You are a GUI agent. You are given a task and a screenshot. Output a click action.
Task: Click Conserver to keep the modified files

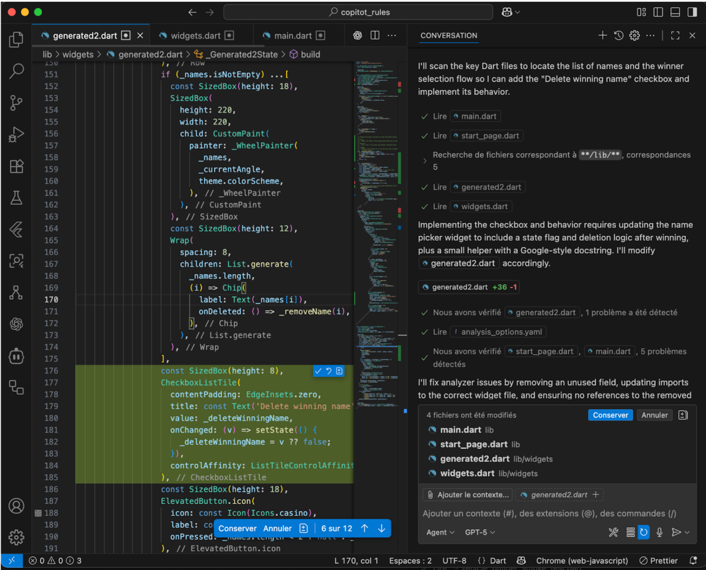click(610, 415)
